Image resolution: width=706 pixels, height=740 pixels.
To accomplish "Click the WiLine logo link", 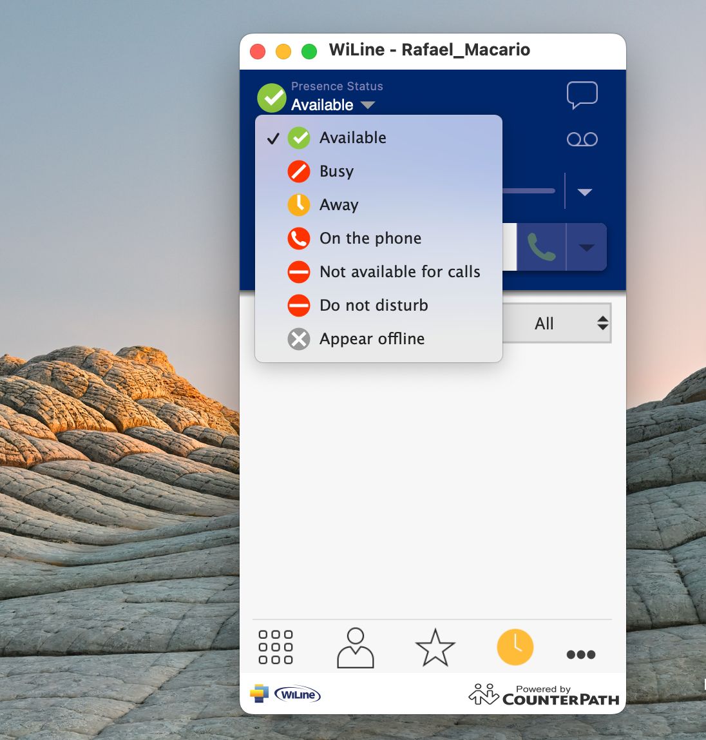I will (x=285, y=694).
